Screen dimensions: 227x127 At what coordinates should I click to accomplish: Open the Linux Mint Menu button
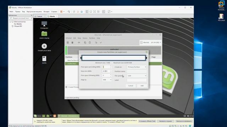tap(38, 116)
